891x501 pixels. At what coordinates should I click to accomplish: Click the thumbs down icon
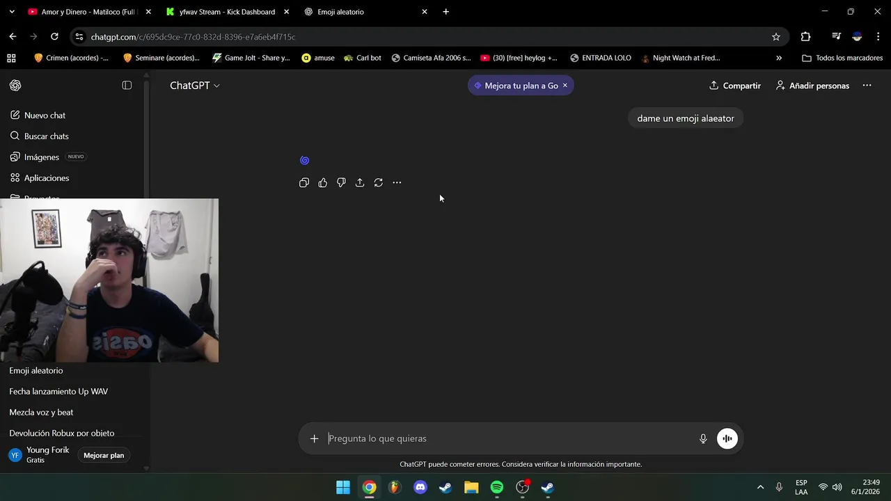341,182
